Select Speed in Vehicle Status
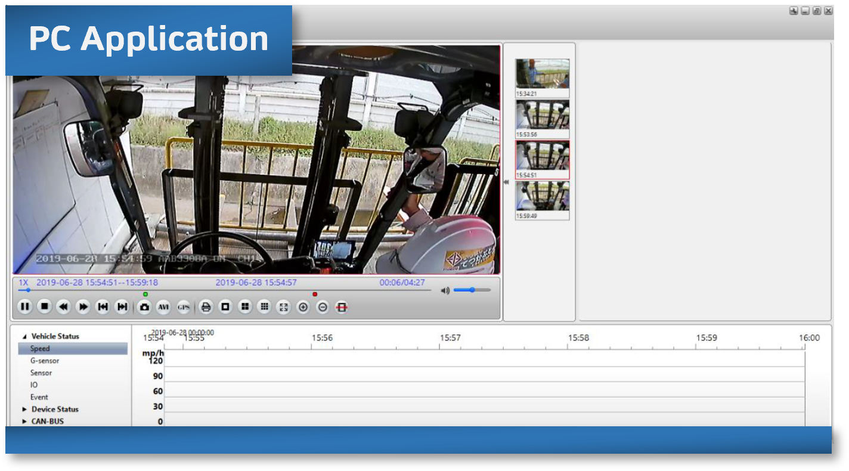This screenshot has width=849, height=471. pos(73,348)
